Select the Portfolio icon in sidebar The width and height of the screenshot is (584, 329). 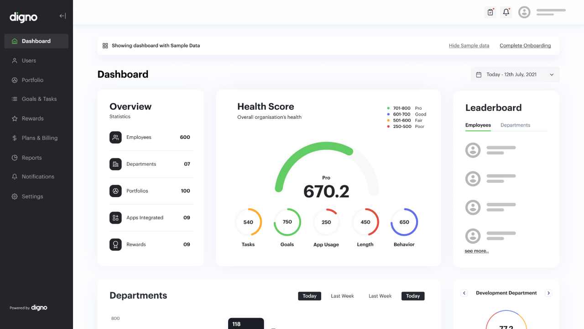14,80
